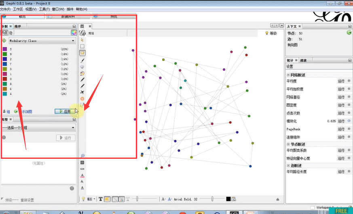The height and width of the screenshot is (214, 353).
Task: Run the PageRank statistic
Action: click(x=341, y=129)
